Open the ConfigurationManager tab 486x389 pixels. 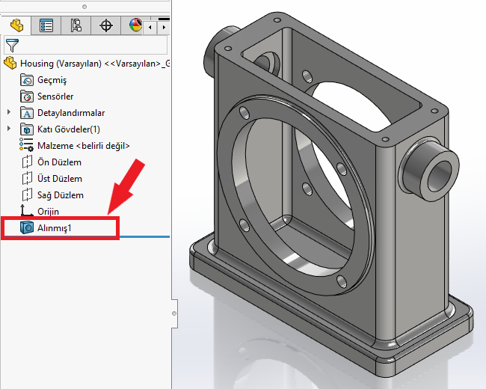click(76, 25)
